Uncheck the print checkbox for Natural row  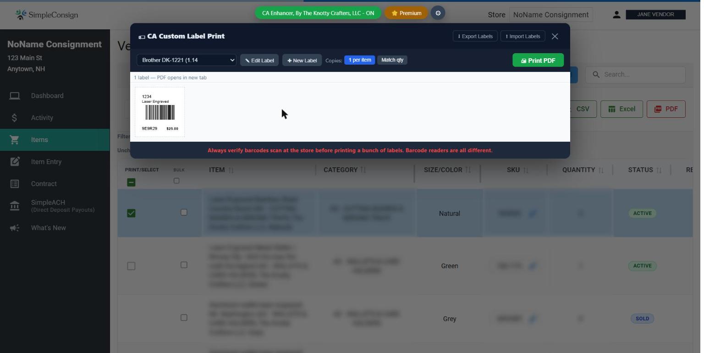(131, 213)
